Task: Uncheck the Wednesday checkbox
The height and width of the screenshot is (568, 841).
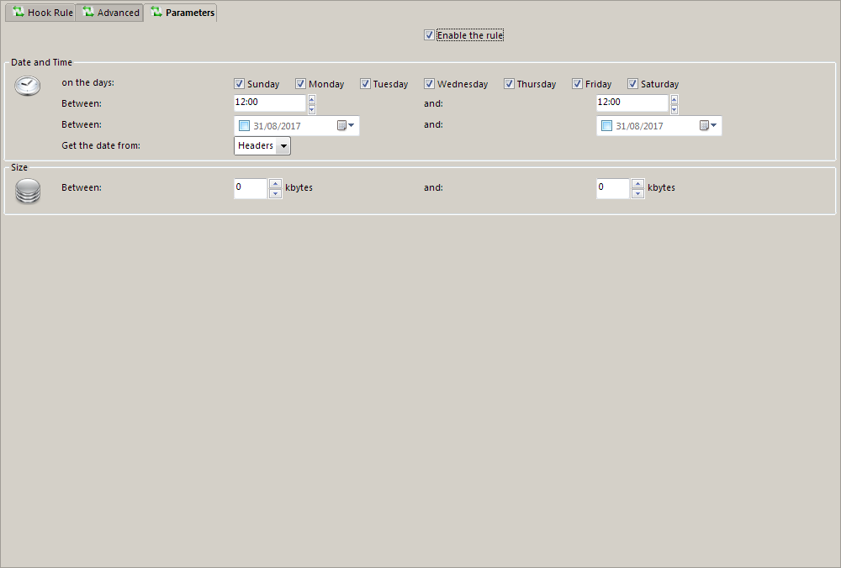Action: tap(429, 84)
